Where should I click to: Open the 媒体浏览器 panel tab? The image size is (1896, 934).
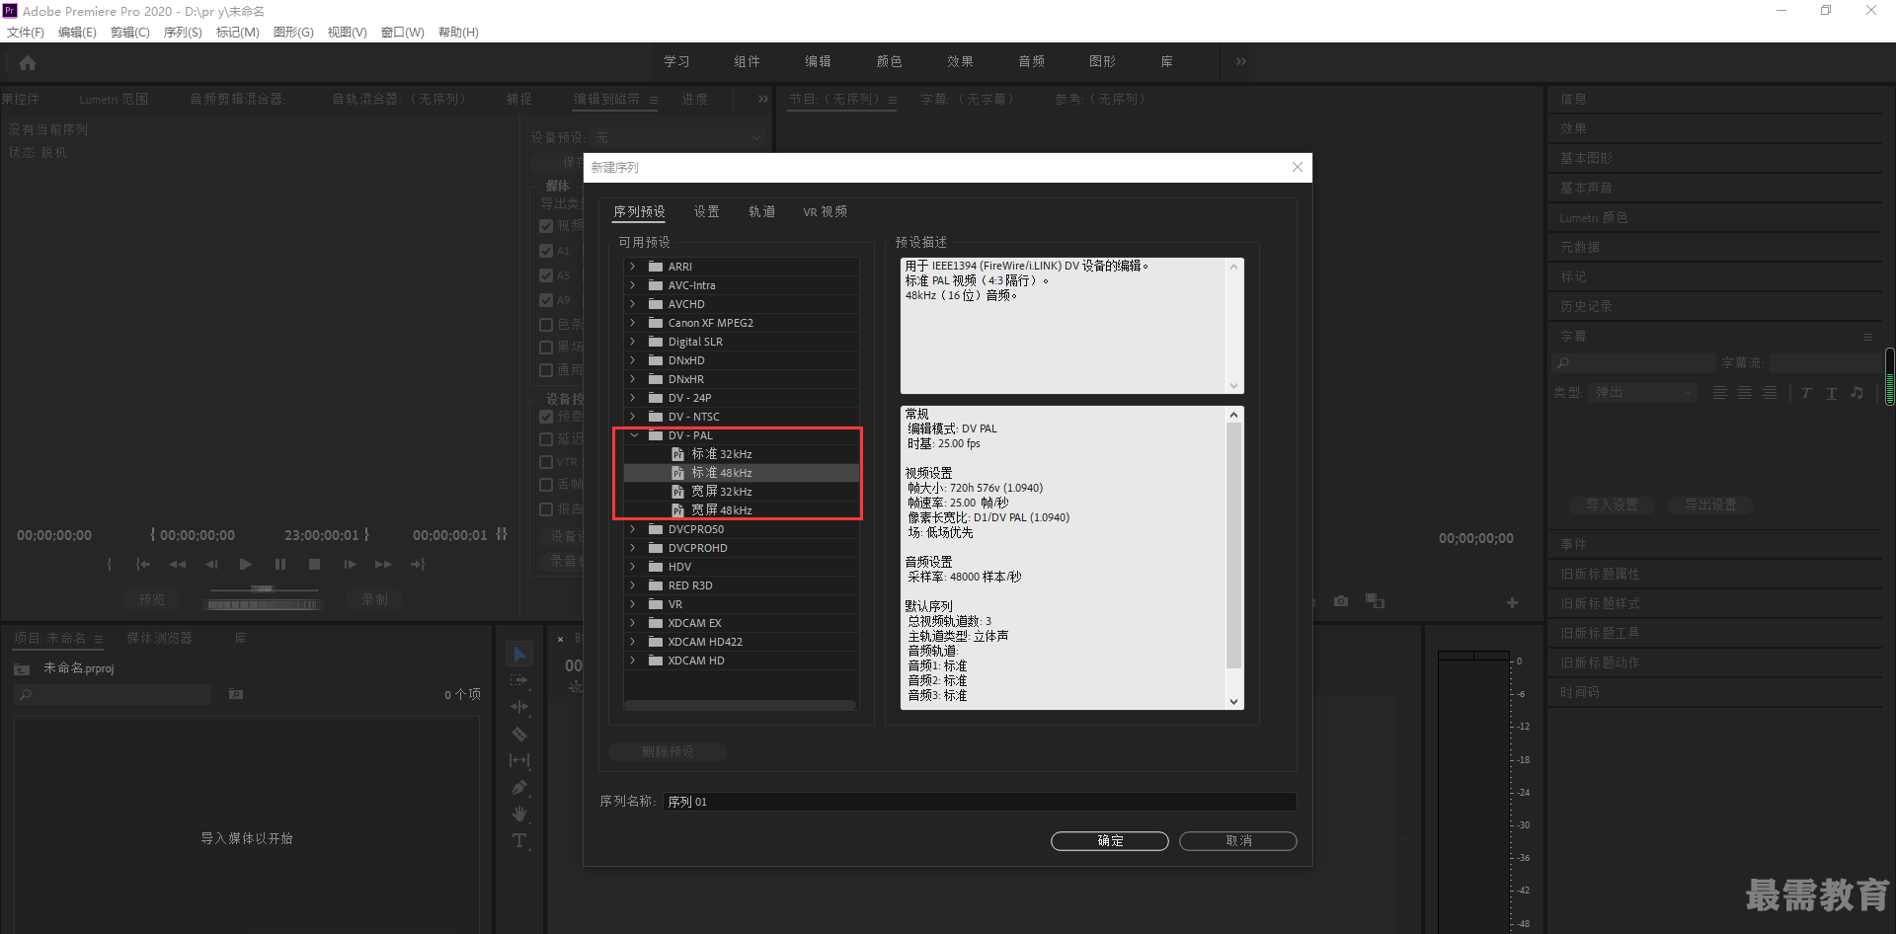pos(159,638)
